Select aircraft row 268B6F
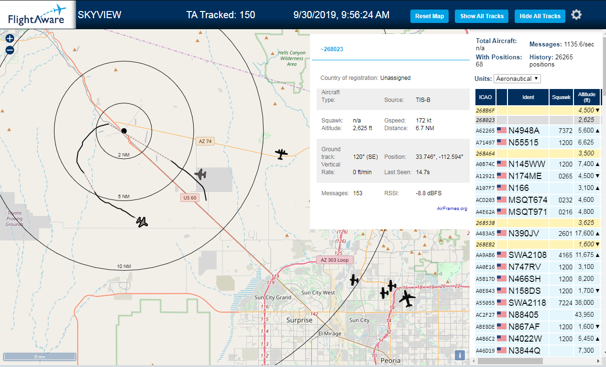Screen dimensions: 606x367 [538, 110]
